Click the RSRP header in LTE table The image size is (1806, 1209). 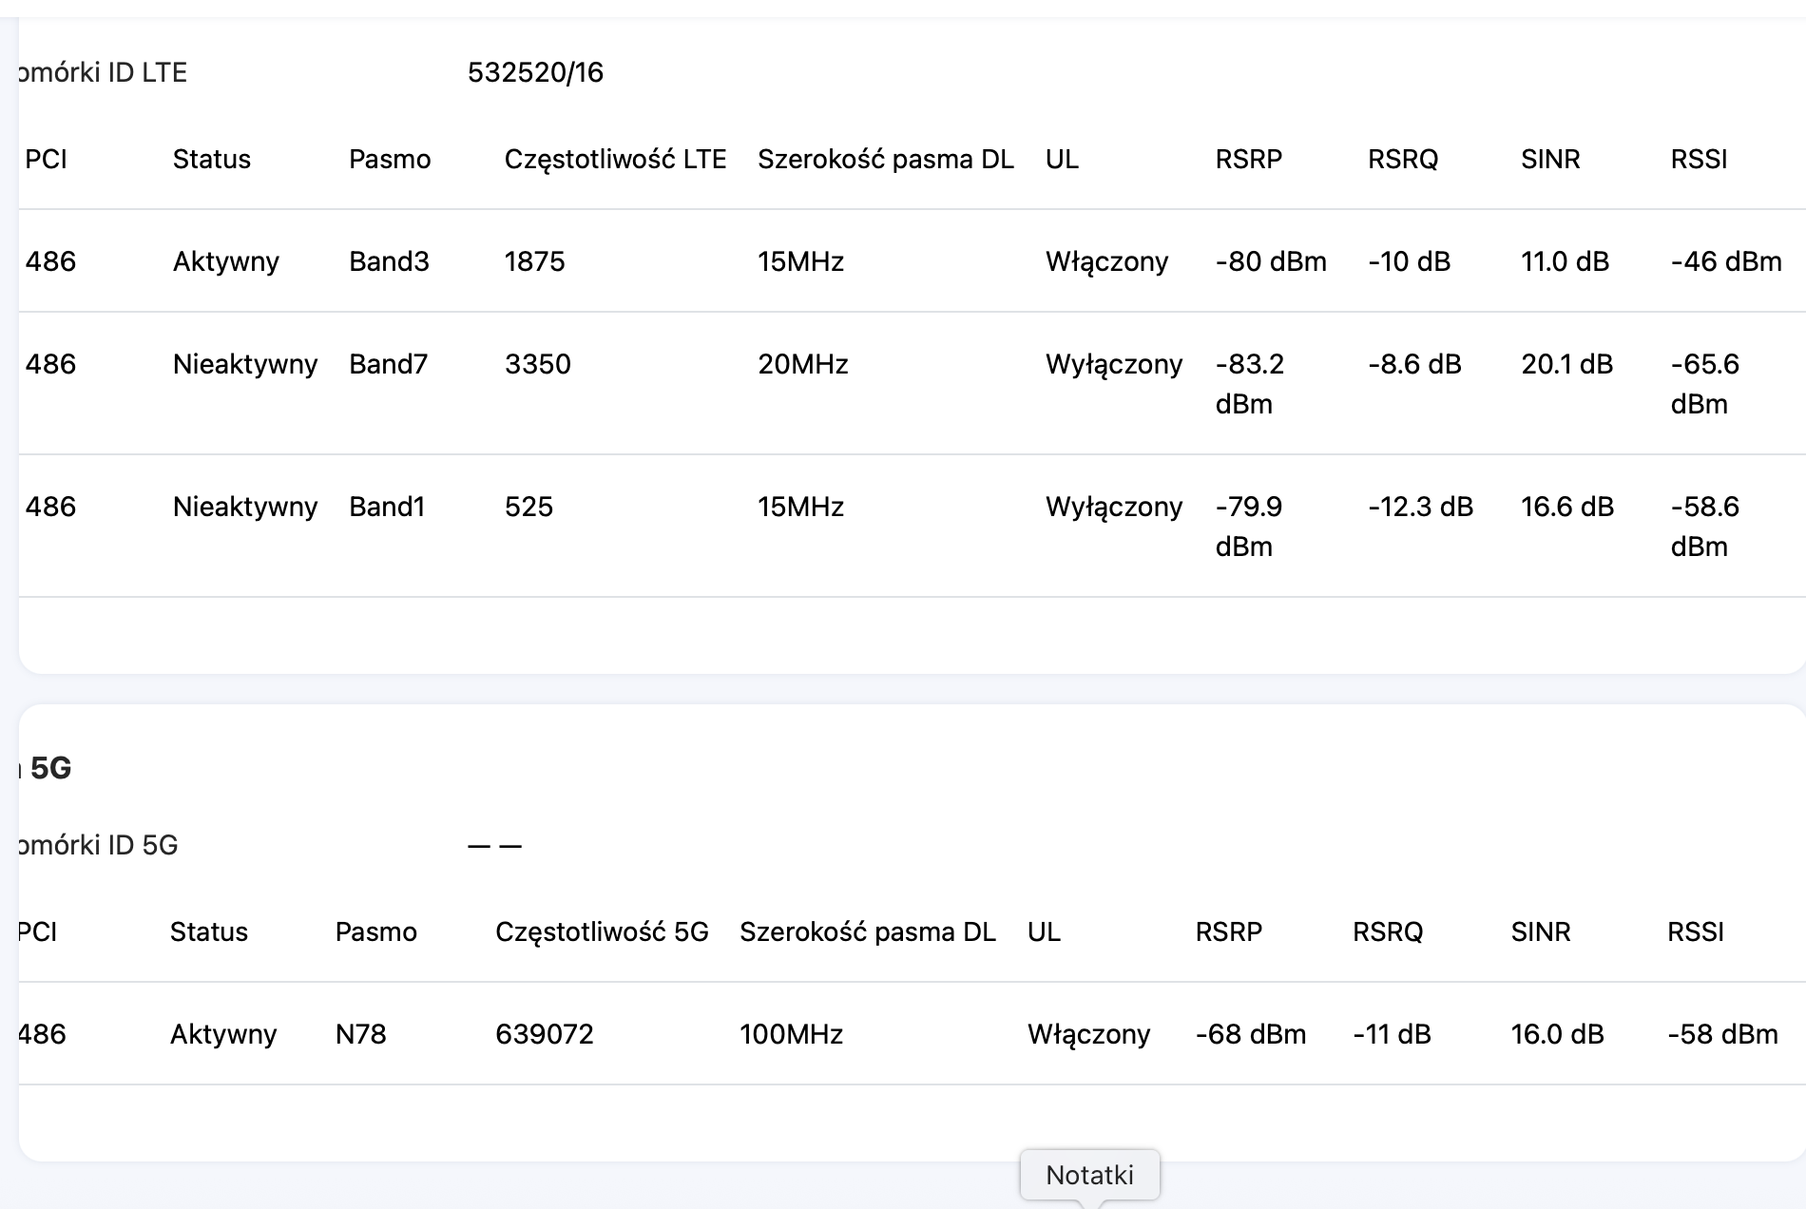click(1248, 159)
